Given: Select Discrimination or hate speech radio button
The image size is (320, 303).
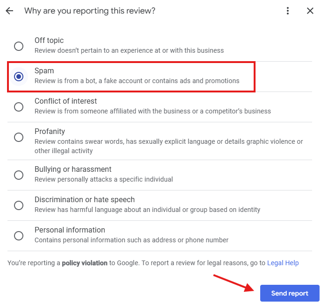Looking at the screenshot, I should tap(19, 205).
